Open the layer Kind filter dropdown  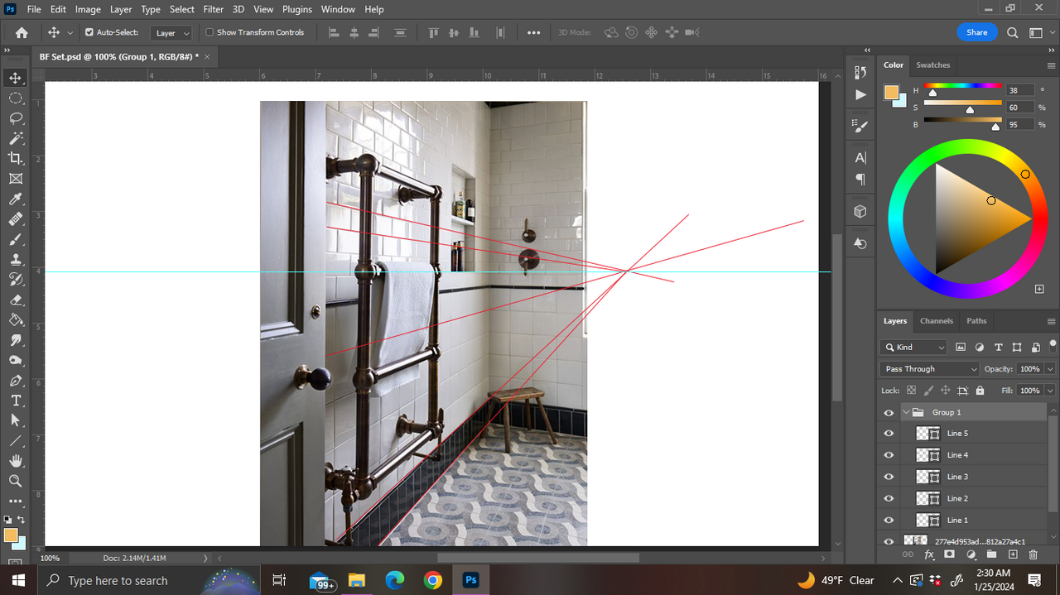point(914,348)
